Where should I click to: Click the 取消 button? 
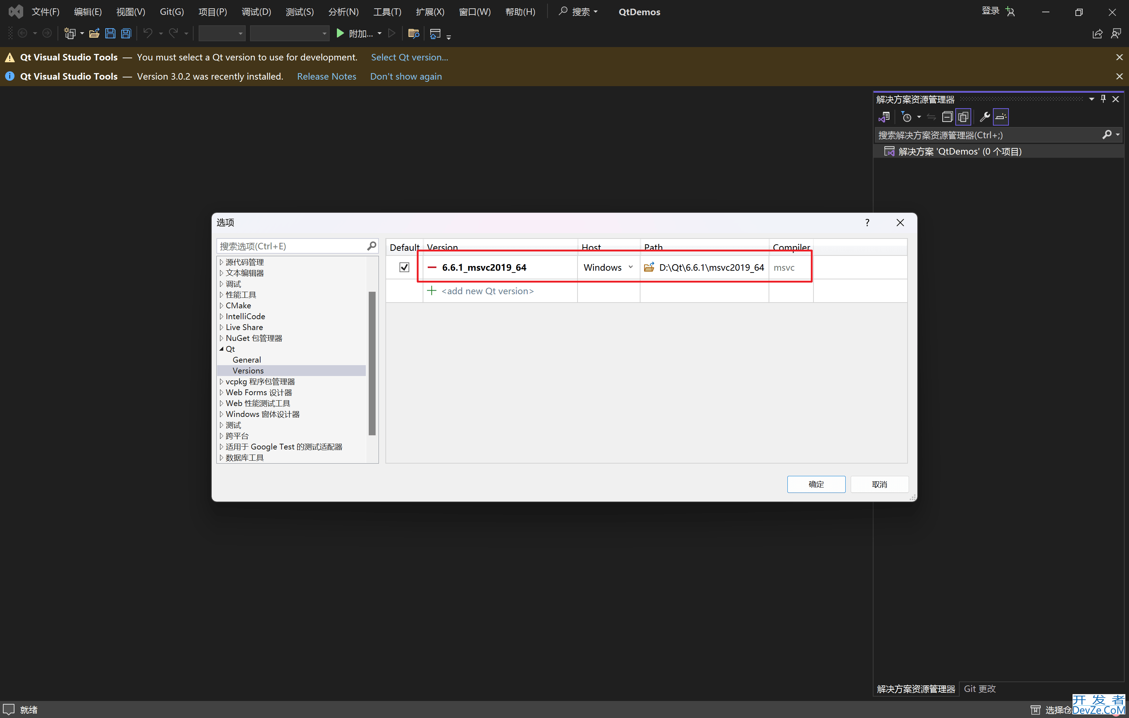[x=879, y=484]
